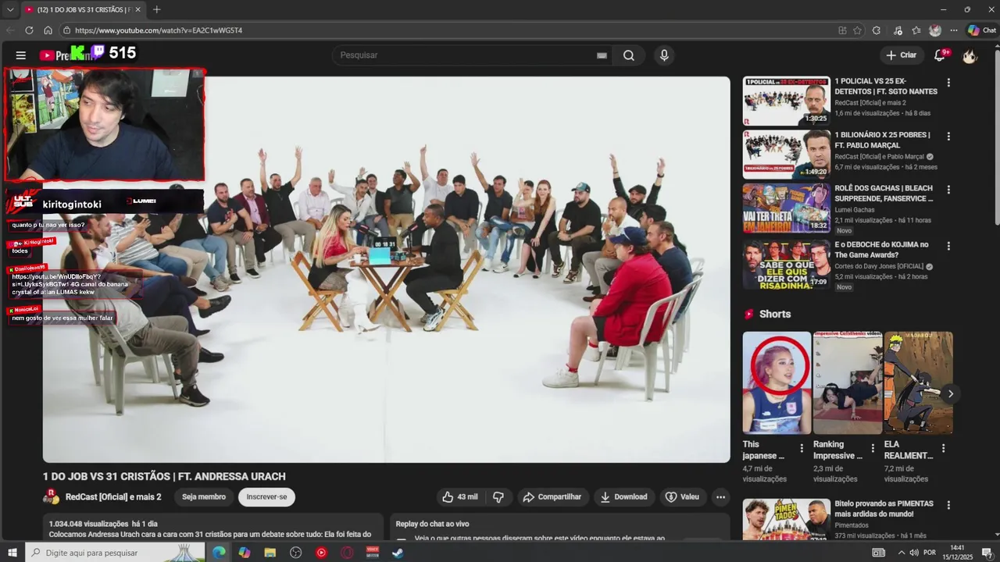Screen dimensions: 1000x562
Task: Go to the browser home page icon
Action: pos(48,30)
